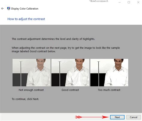Click the paragraph starting When adjusting the contrast
Image resolution: width=142 pixels, height=121 pixels.
coord(66,50)
